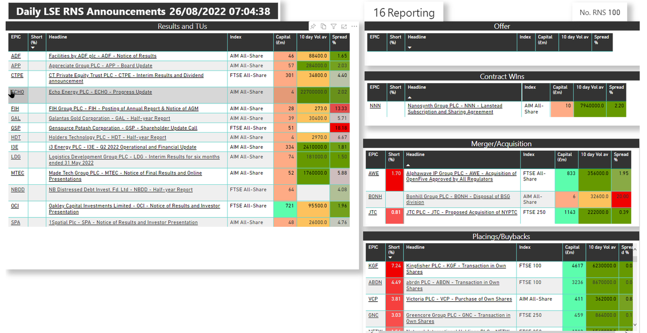Screen dimensions: 647x333
Task: Select red Short cell 7.24 for KGF
Action: click(395, 268)
